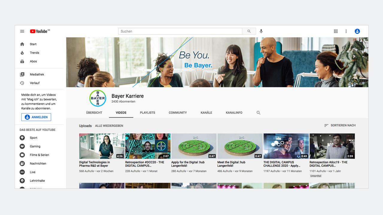Open Retrospection #DCC20 video thumbnail
383x215 pixels.
click(x=148, y=146)
